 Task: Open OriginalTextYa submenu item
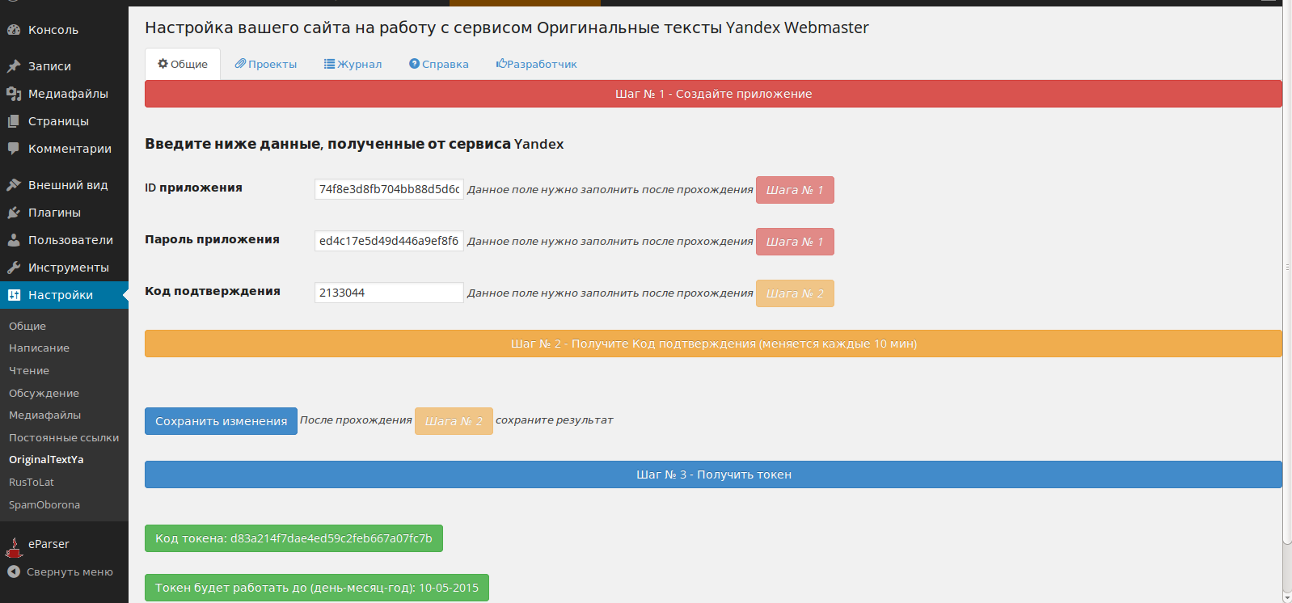coord(46,459)
